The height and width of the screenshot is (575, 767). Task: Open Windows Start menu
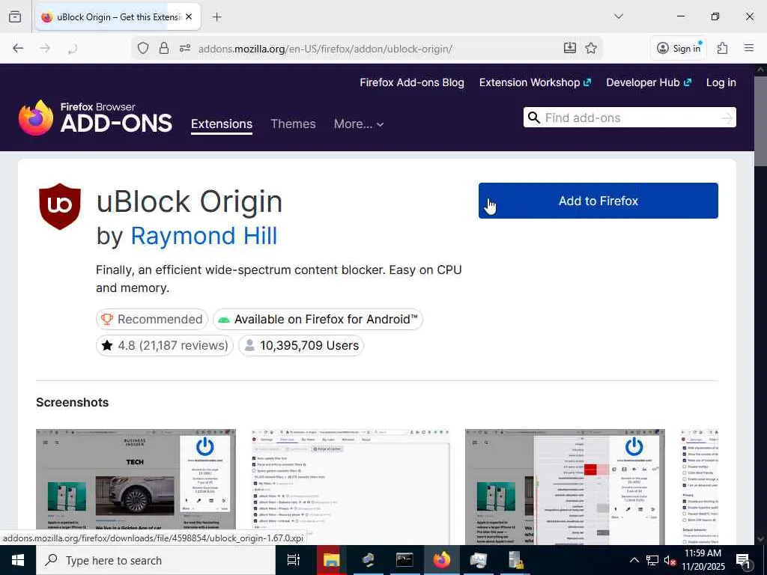coord(18,560)
